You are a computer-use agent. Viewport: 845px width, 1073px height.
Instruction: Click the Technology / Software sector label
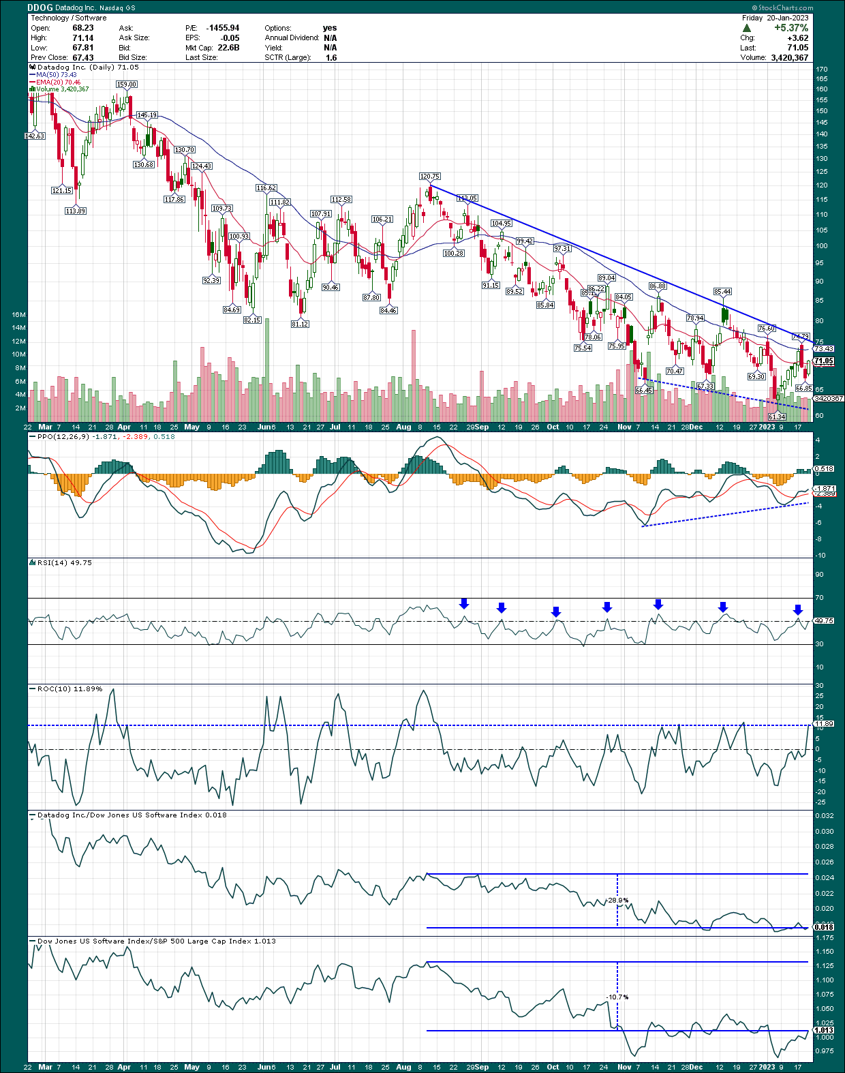point(68,18)
